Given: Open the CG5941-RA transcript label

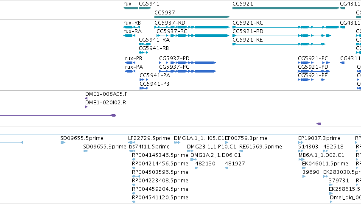Looking at the screenshot, I should tap(154, 40).
